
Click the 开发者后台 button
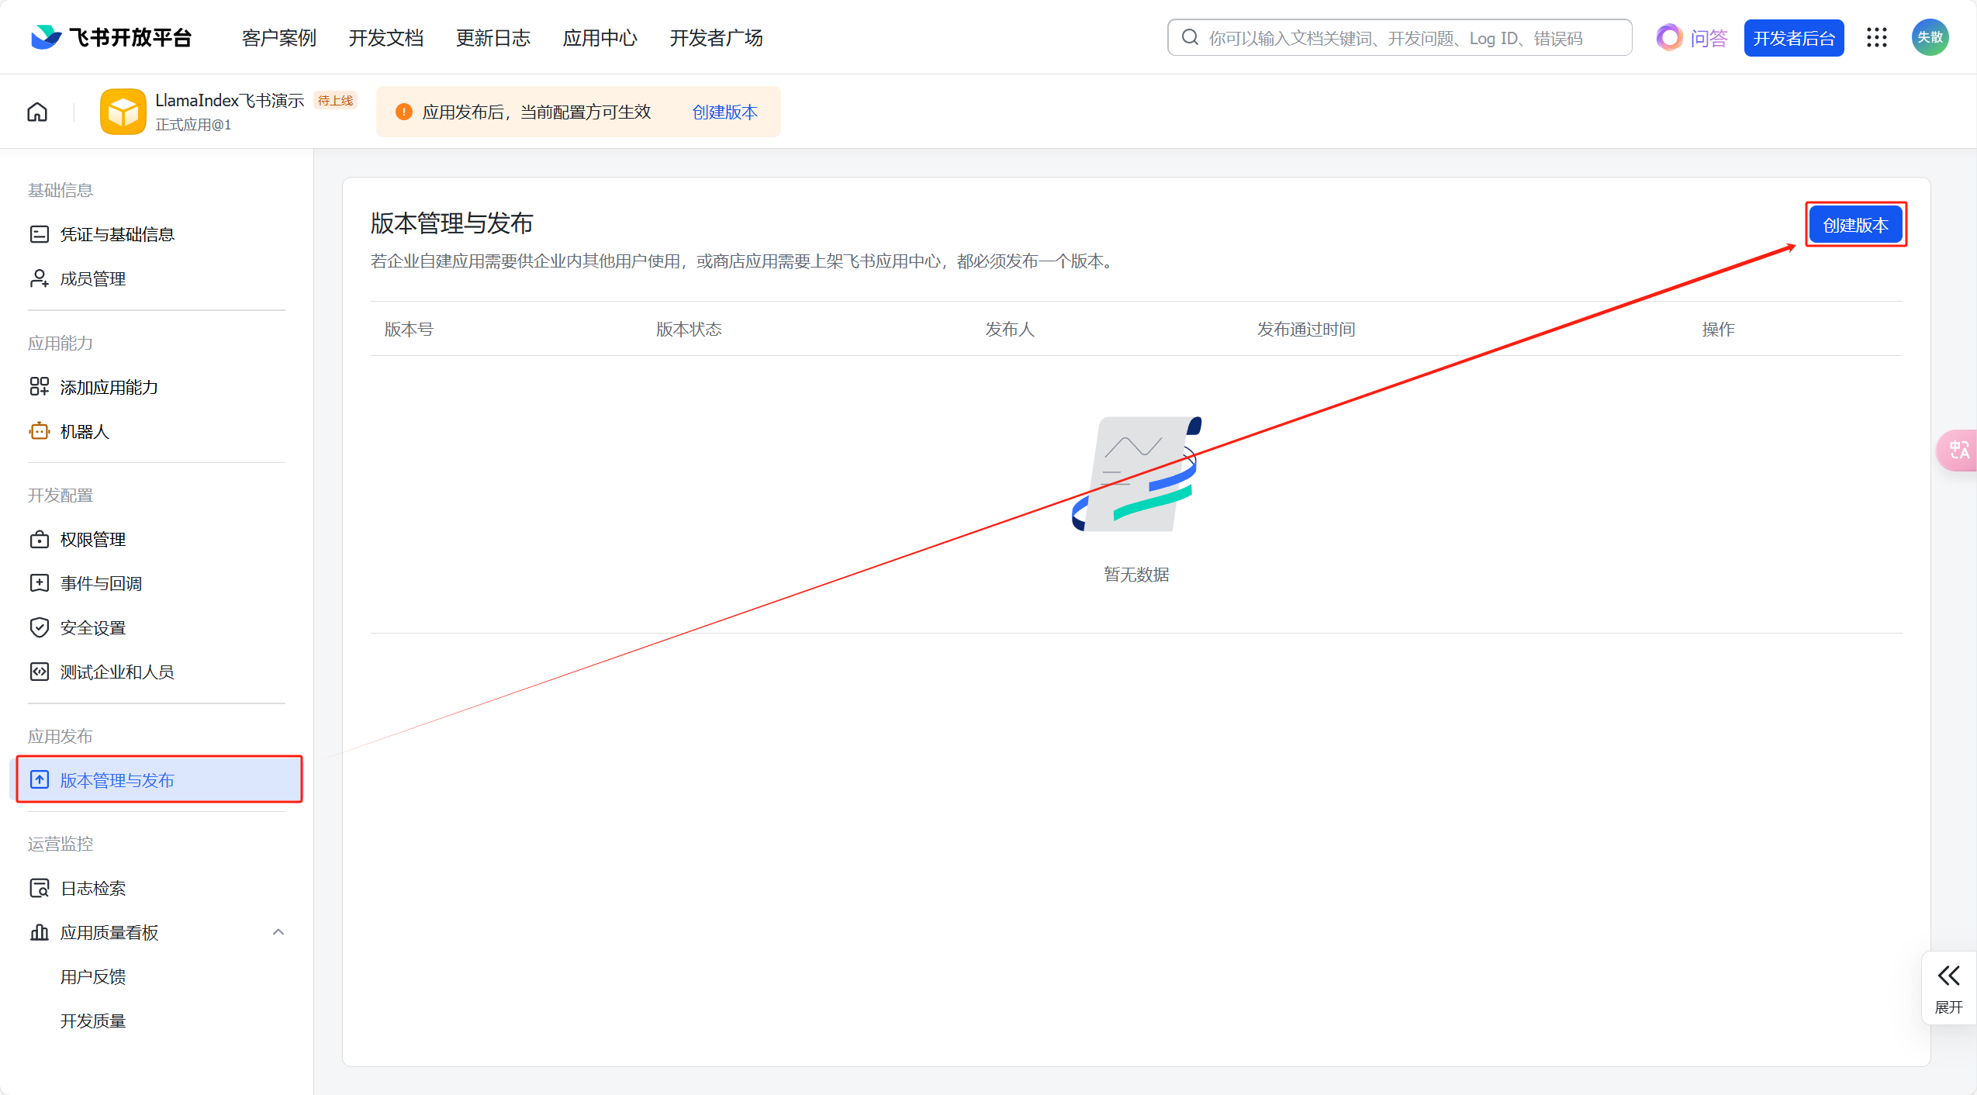(x=1793, y=37)
